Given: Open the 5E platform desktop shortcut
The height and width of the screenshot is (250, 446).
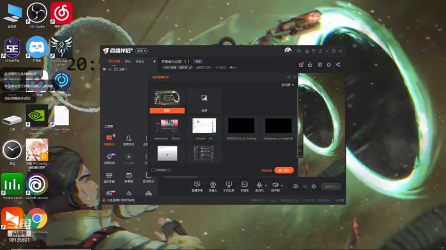Looking at the screenshot, I should [12, 49].
